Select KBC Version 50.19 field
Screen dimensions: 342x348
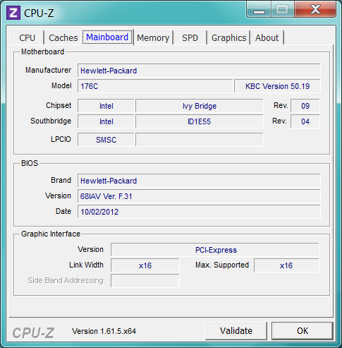[277, 86]
